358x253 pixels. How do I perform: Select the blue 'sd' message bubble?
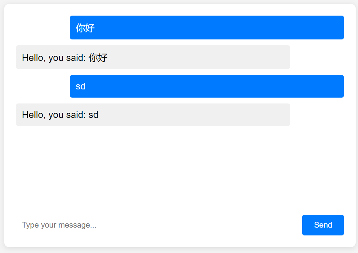coord(207,86)
